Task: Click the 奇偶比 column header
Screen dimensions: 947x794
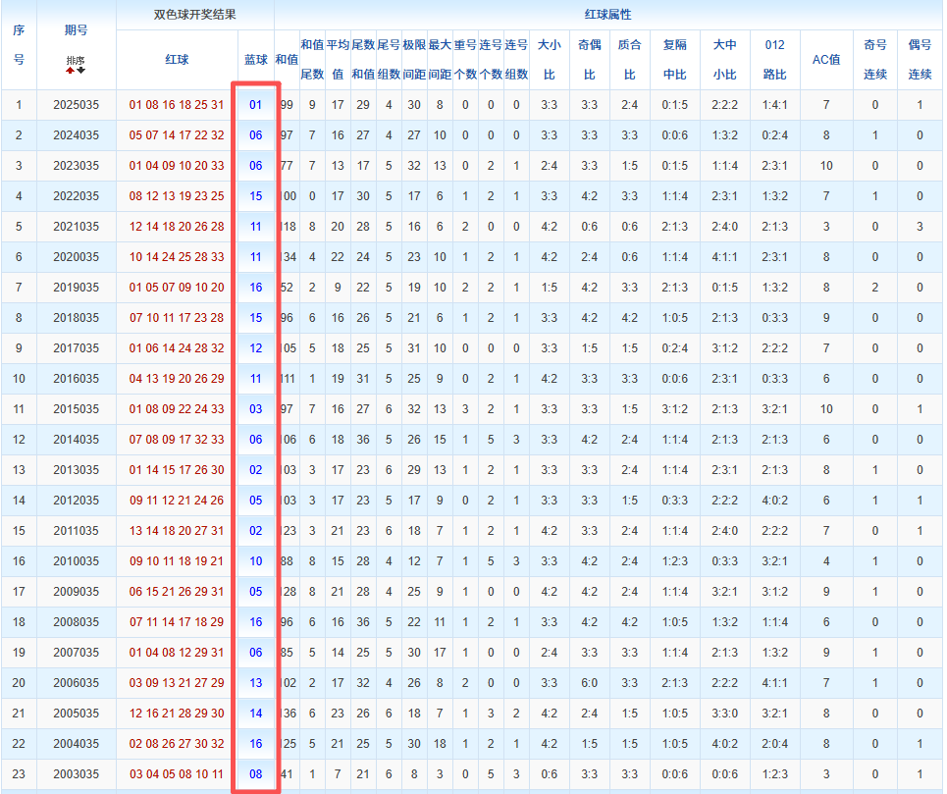Action: 589,60
